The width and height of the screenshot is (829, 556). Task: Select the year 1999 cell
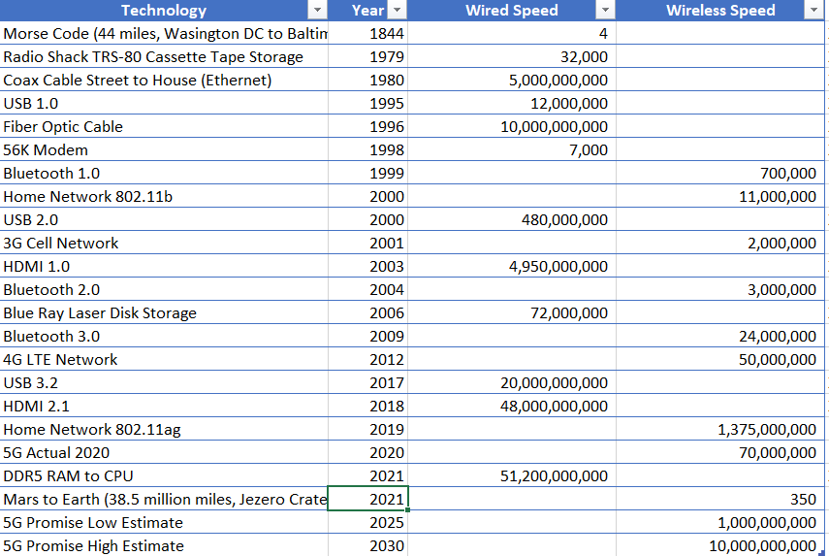[x=368, y=173]
